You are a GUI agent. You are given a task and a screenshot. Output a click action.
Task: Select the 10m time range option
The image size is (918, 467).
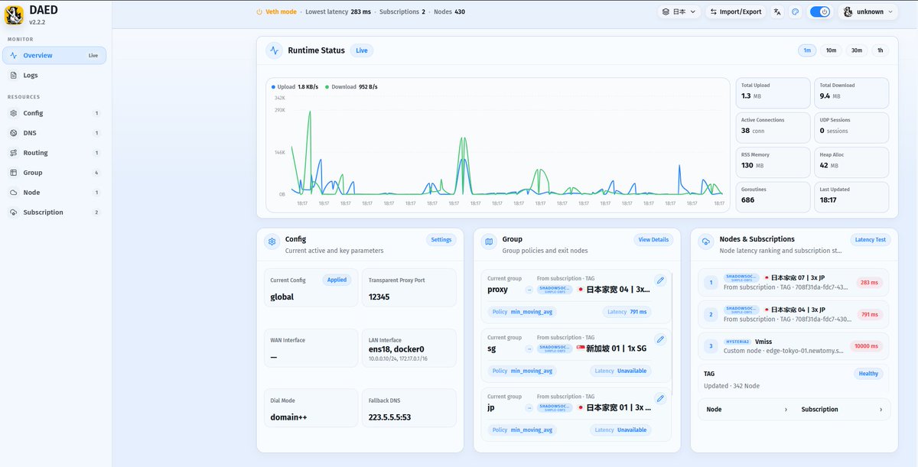tap(831, 50)
